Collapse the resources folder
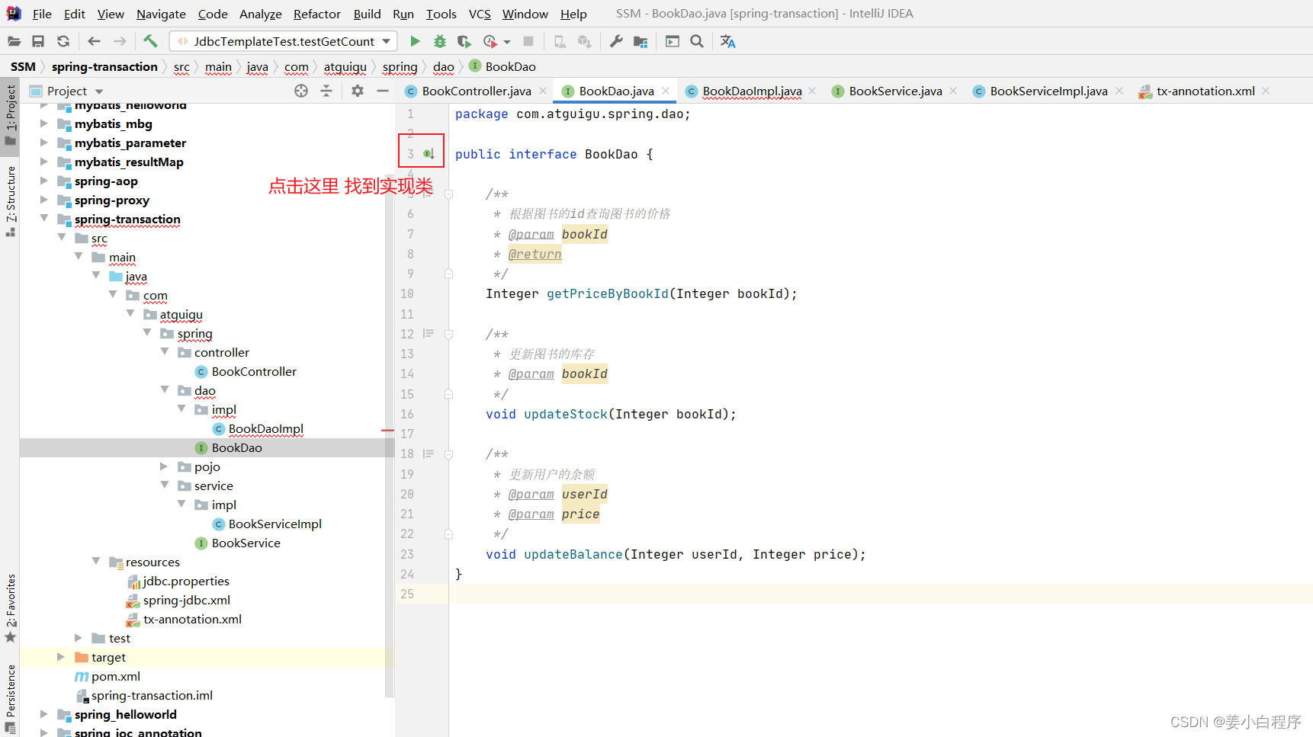This screenshot has height=737, width=1313. coord(96,562)
